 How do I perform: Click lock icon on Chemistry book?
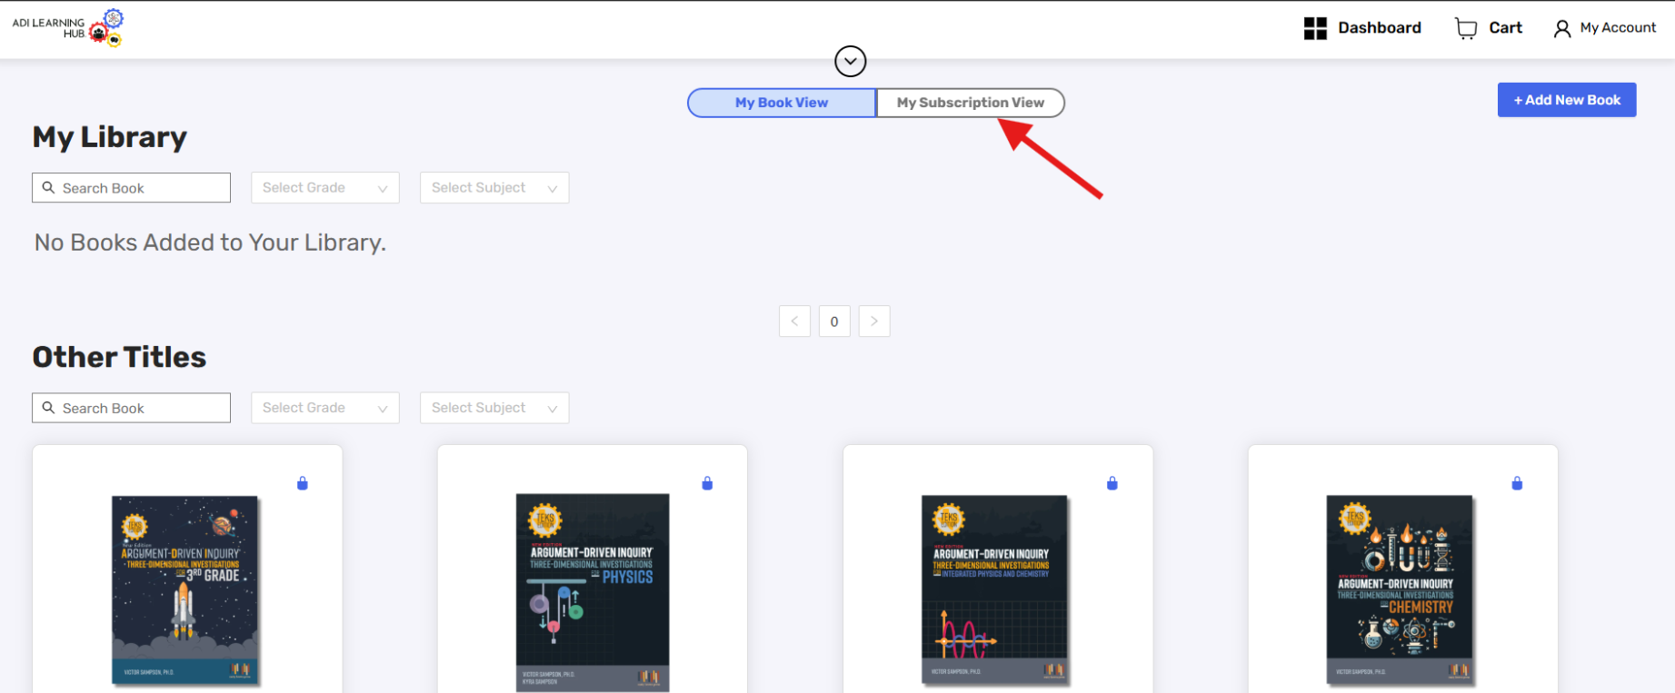[x=1517, y=483]
